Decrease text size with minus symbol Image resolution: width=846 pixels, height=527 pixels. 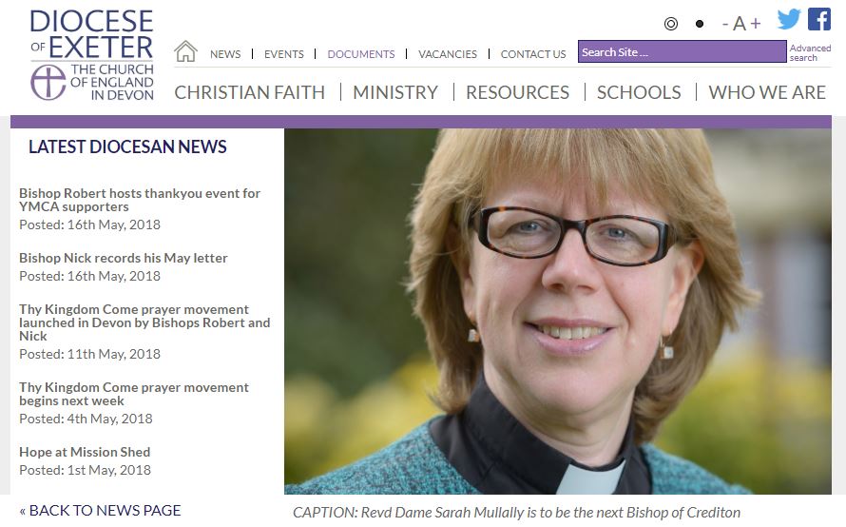(x=725, y=23)
